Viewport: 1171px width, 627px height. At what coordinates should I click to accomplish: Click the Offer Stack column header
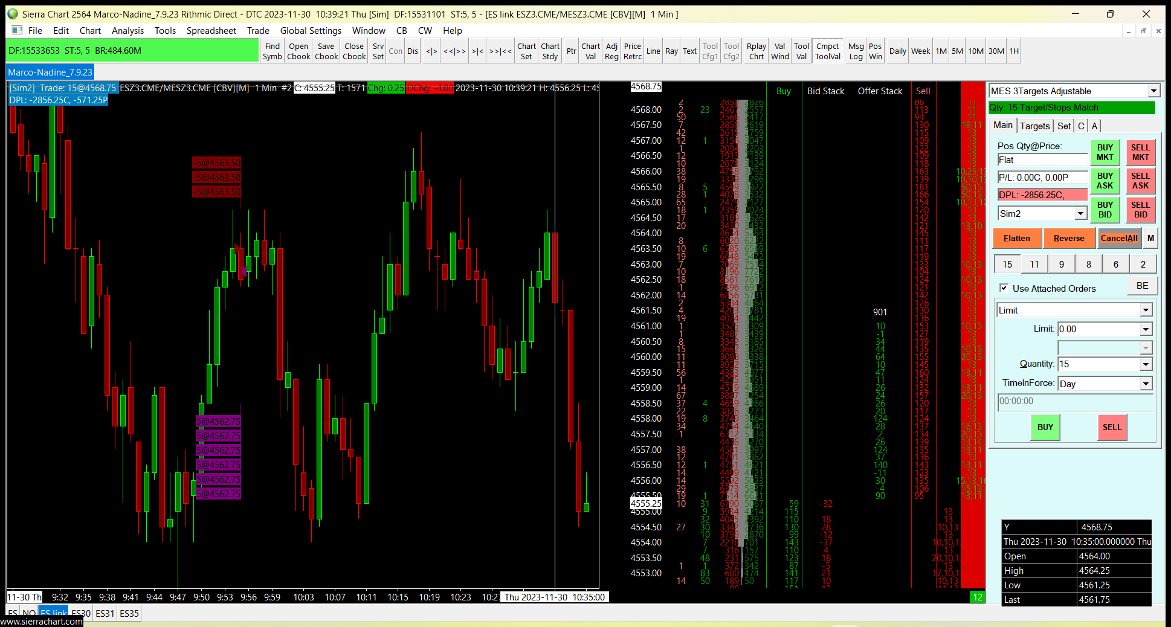pos(880,91)
